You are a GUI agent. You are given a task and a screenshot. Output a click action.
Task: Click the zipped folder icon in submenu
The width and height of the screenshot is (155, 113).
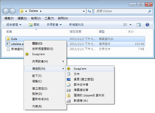[69, 95]
